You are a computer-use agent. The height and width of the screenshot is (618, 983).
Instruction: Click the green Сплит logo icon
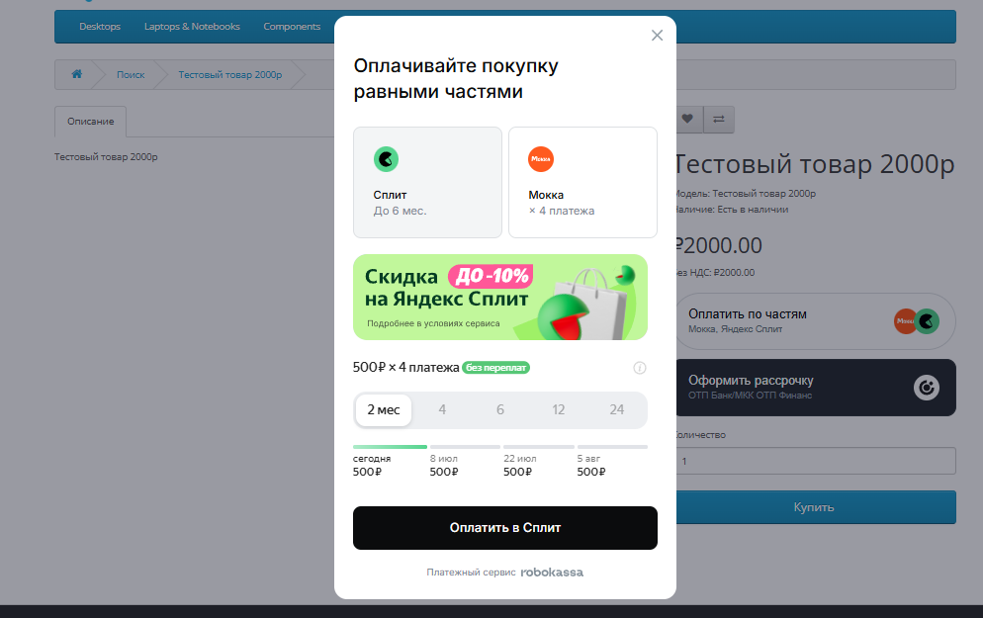(386, 159)
